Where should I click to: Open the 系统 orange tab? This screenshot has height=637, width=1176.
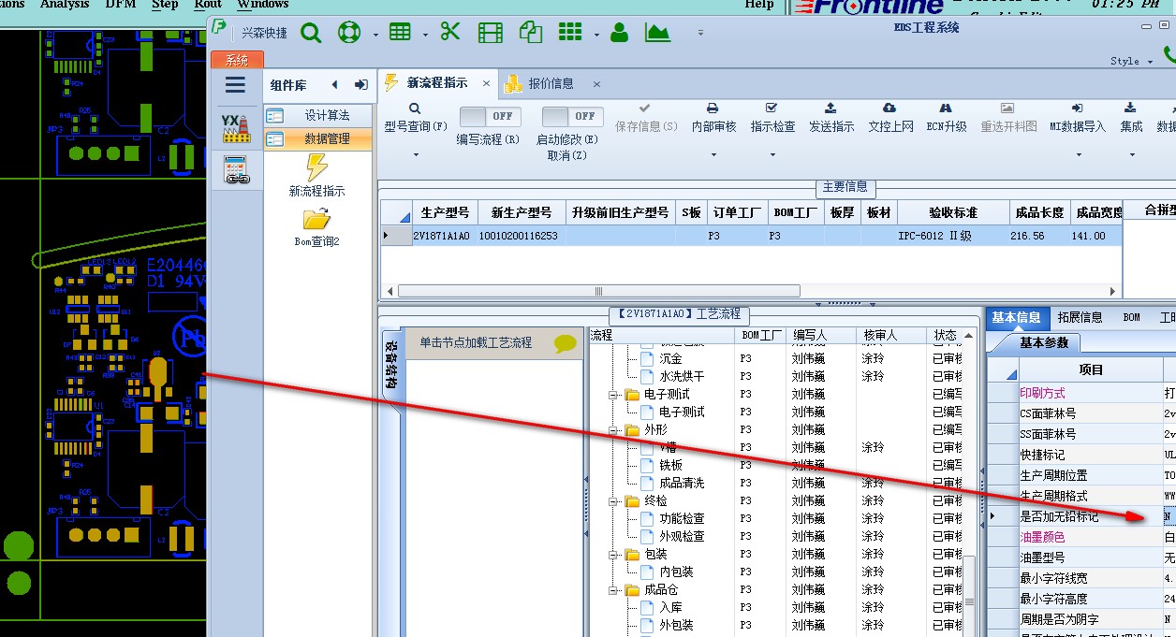pyautogui.click(x=237, y=60)
